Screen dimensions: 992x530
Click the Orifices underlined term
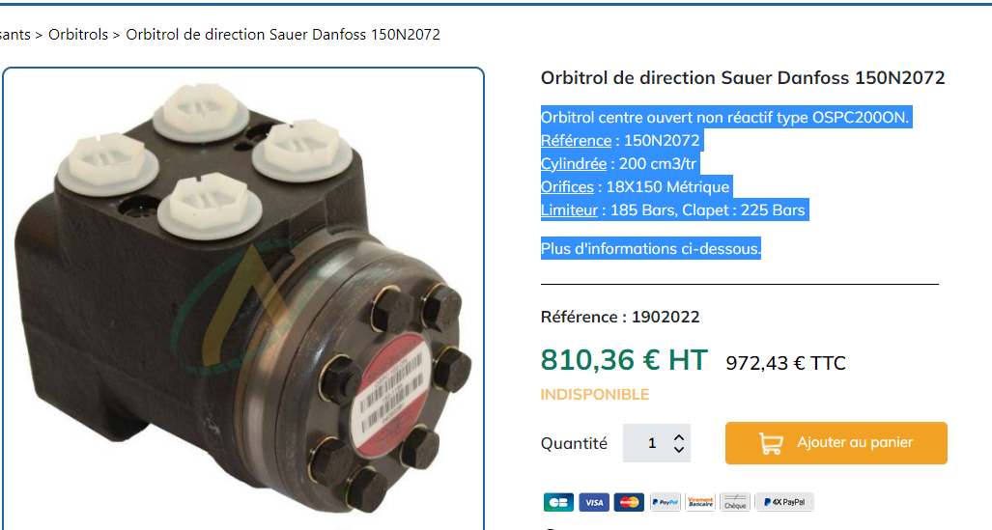click(567, 186)
